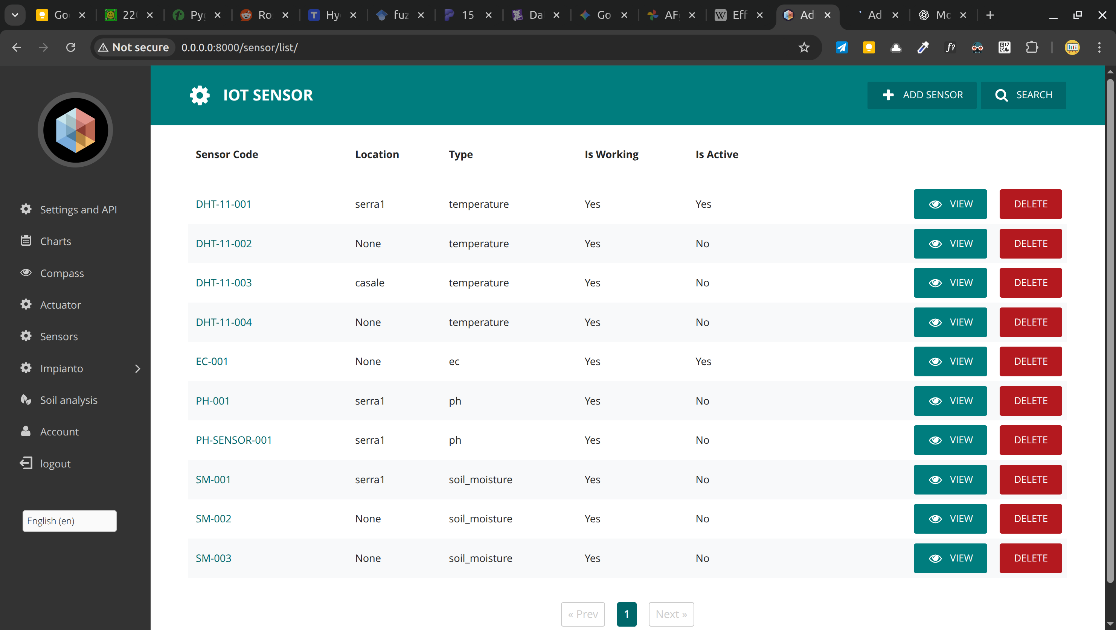1116x630 pixels.
Task: View sensor DHT-11-001 details
Action: tap(950, 204)
